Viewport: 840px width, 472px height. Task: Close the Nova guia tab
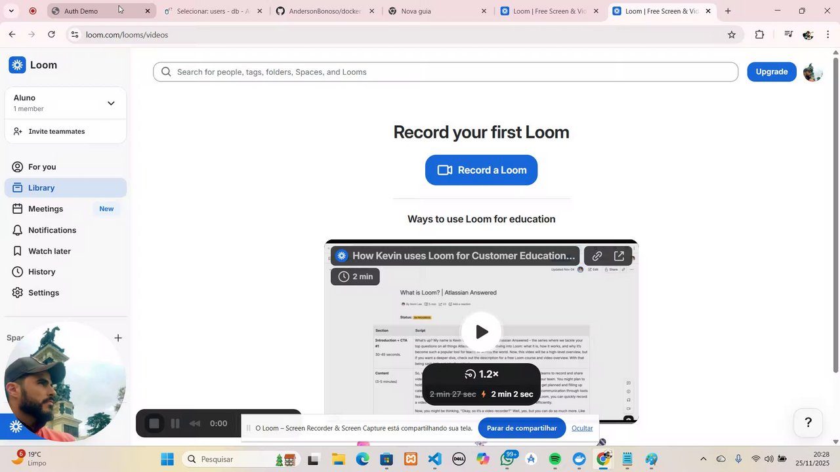[484, 11]
